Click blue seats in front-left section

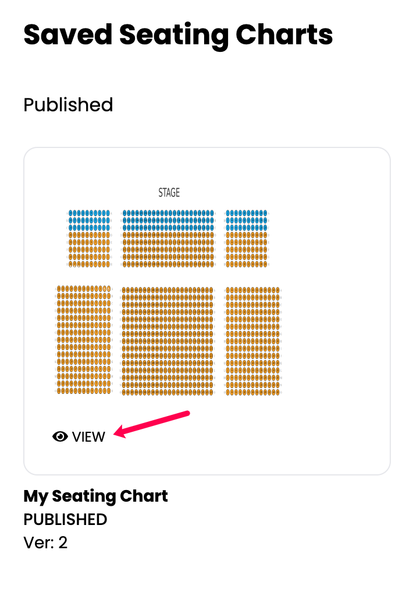click(90, 220)
